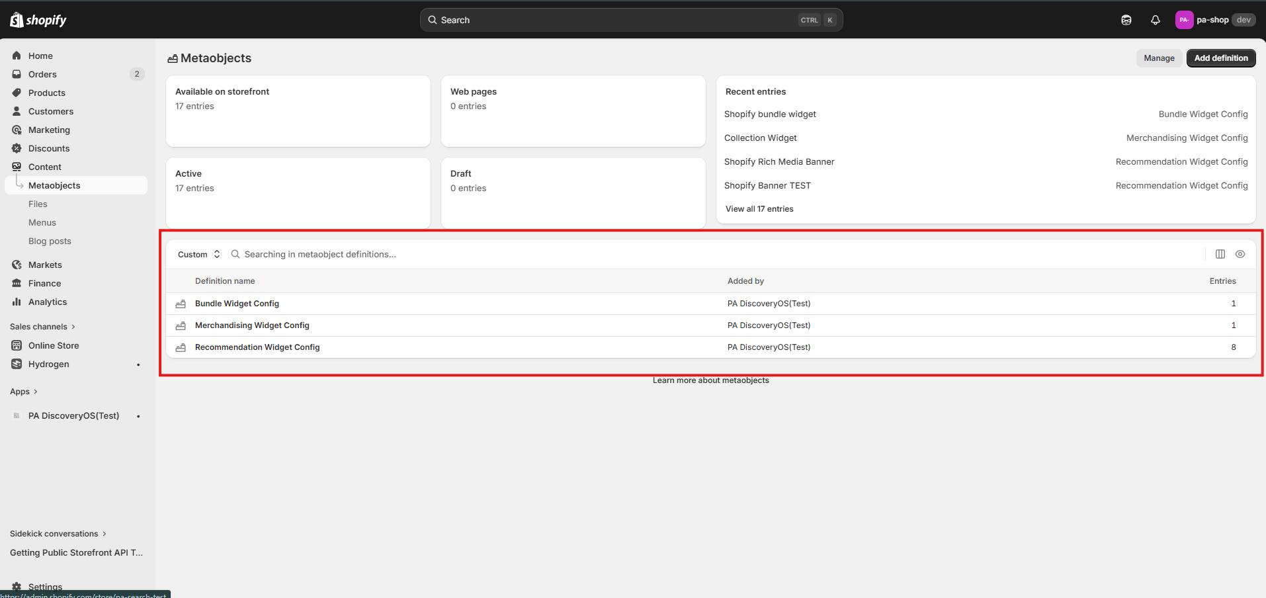Click the Orders count badge 2

point(137,74)
